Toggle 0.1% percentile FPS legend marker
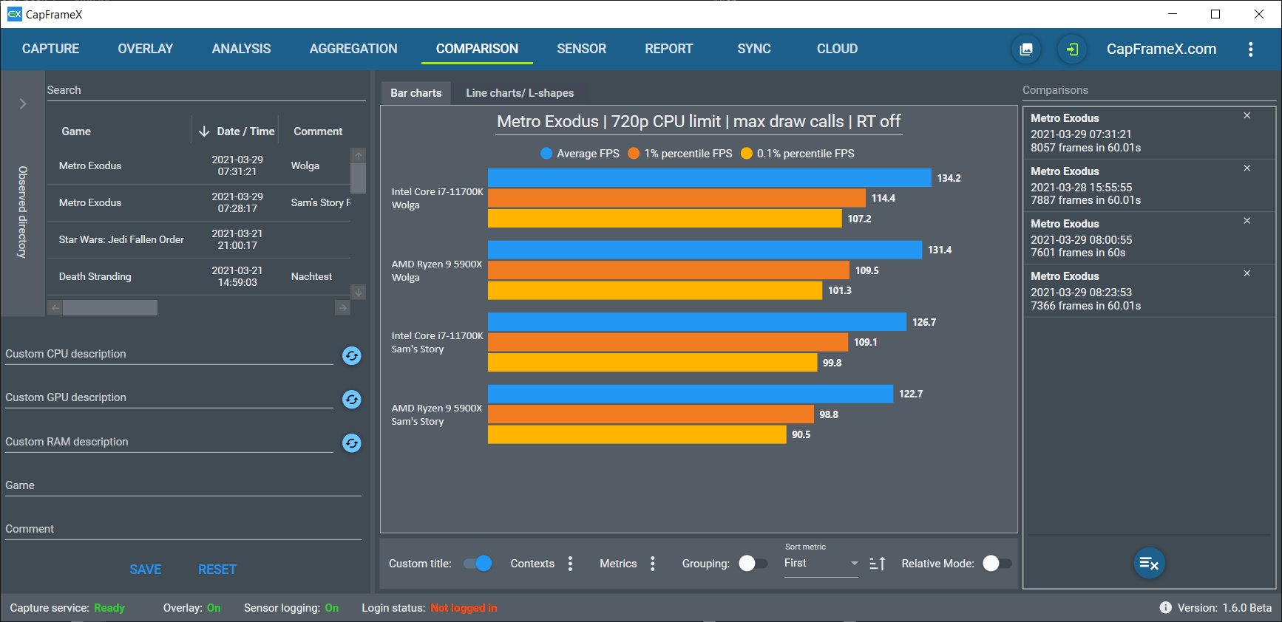The height and width of the screenshot is (622, 1282). (x=747, y=154)
